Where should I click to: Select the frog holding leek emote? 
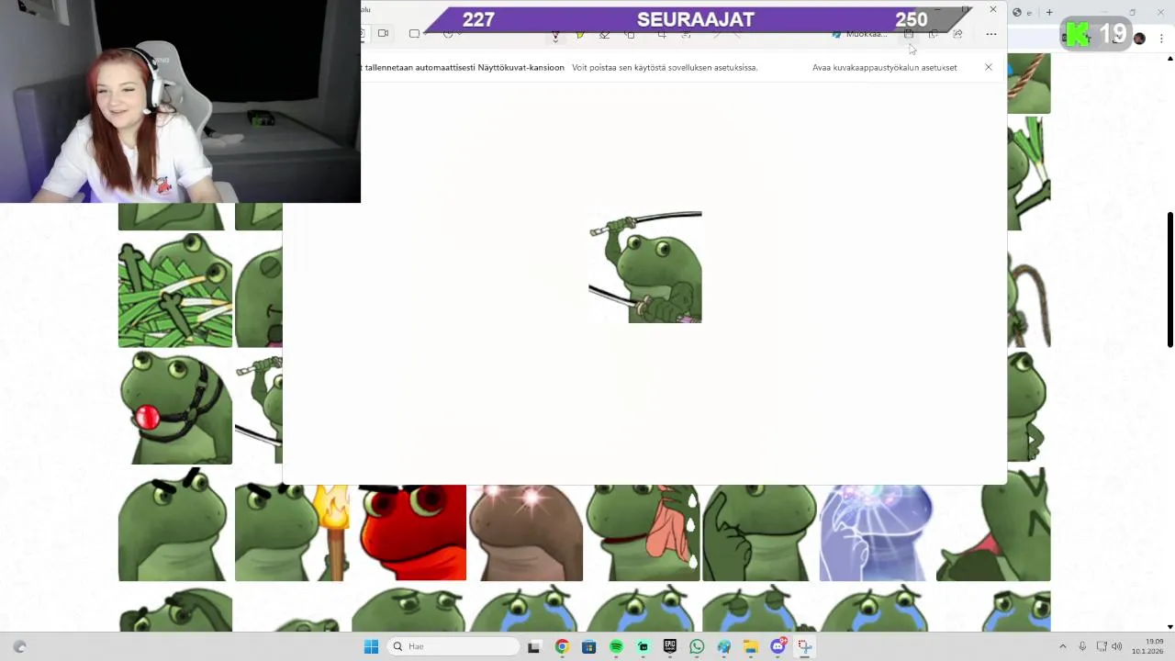coord(1029,174)
